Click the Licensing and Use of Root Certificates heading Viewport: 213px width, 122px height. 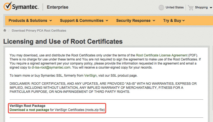[x=63, y=42]
